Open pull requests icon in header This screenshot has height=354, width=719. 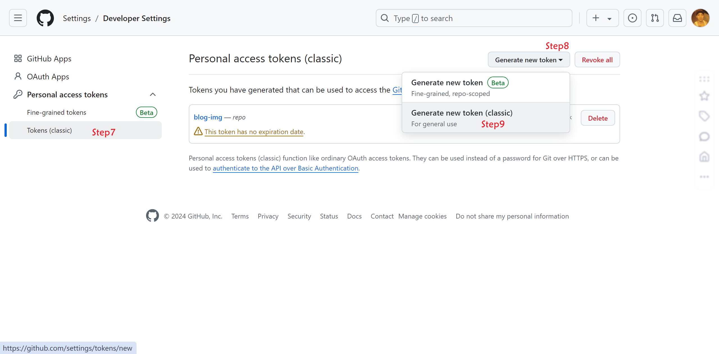point(655,18)
